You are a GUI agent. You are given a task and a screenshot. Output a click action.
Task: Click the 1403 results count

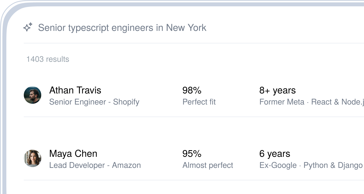click(48, 59)
